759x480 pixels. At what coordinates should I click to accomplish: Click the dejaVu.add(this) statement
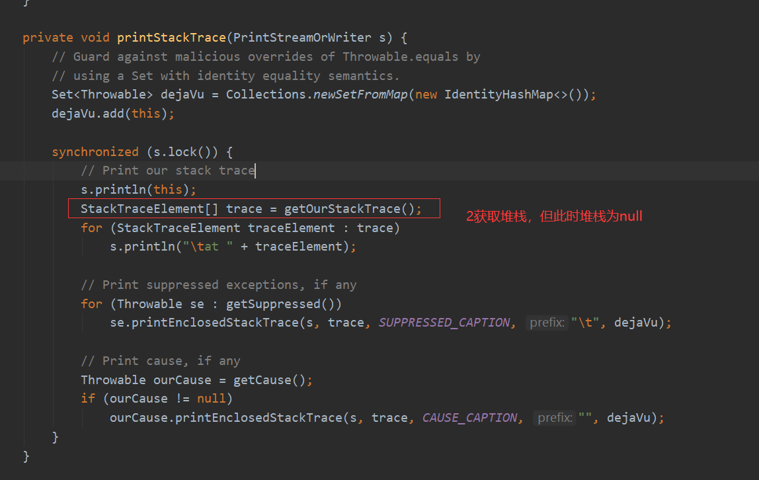point(113,114)
